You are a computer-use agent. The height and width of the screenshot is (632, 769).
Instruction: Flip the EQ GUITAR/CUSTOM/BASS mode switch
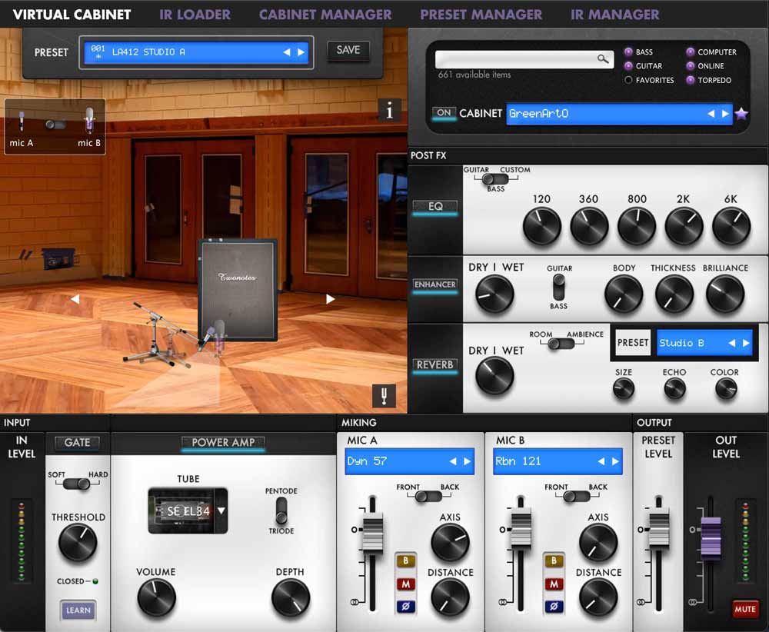(x=494, y=179)
